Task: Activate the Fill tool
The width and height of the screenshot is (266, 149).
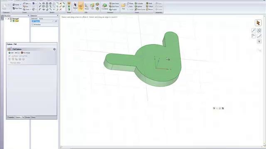Action: (92, 7)
